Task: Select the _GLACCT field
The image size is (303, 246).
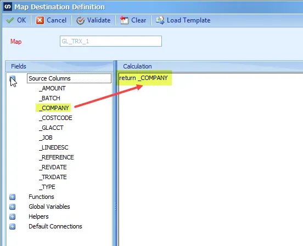Action: coord(51,128)
